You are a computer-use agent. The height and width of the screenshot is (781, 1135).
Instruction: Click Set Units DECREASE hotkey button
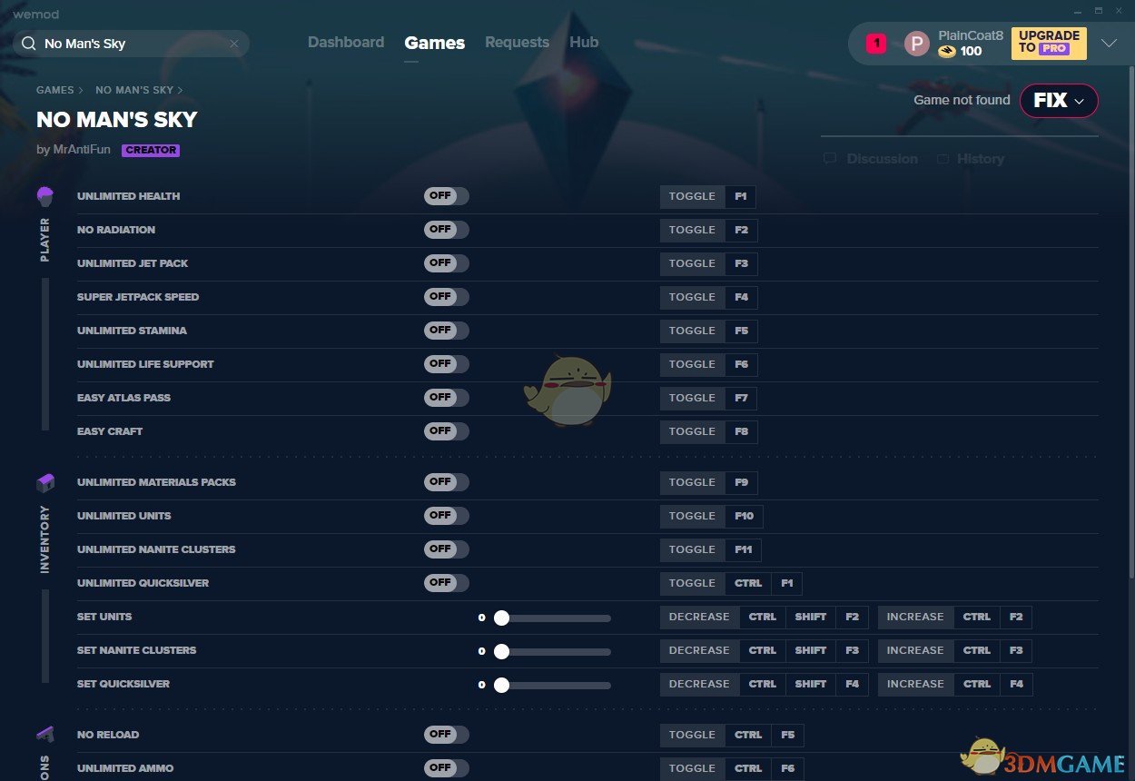point(699,617)
